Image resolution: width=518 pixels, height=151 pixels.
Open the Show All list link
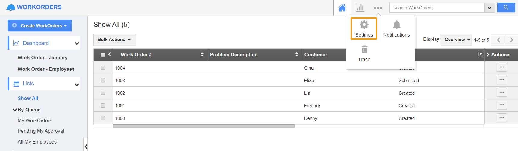pyautogui.click(x=28, y=98)
